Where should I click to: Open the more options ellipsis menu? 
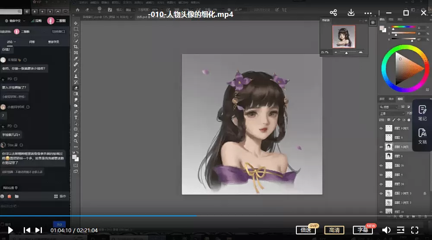tap(368, 13)
